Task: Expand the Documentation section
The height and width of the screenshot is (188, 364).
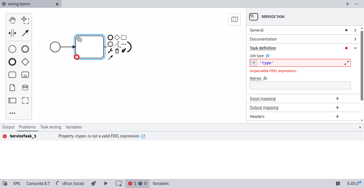Action: 355,39
